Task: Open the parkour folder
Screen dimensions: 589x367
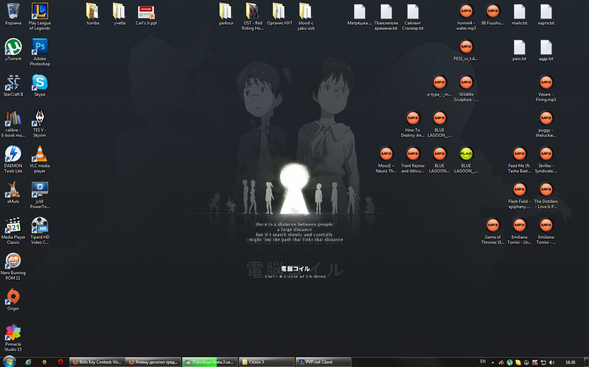Action: tap(226, 14)
